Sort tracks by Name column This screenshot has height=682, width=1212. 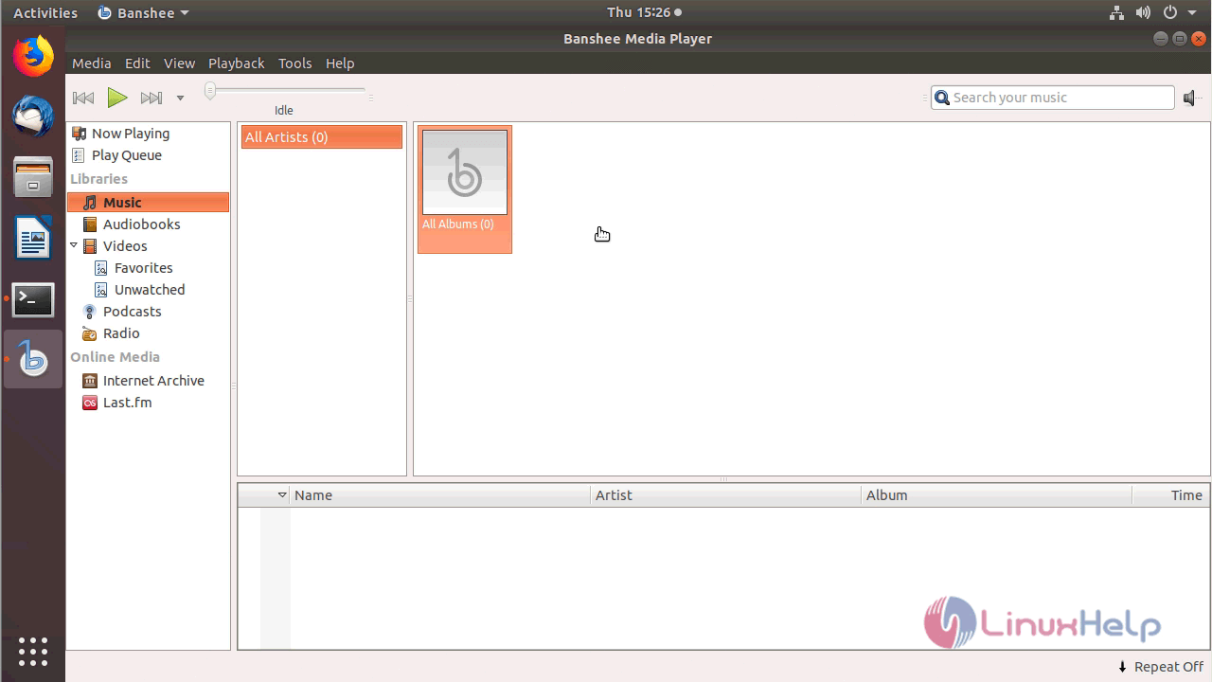(440, 495)
